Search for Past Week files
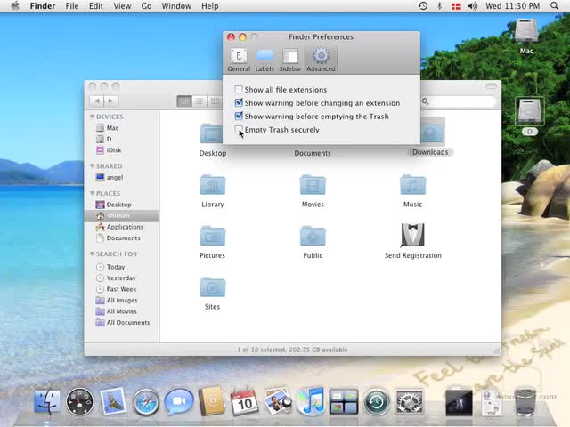The height and width of the screenshot is (427, 570). tap(122, 289)
